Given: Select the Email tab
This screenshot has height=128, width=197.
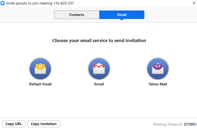Looking at the screenshot, I should coord(122,15).
